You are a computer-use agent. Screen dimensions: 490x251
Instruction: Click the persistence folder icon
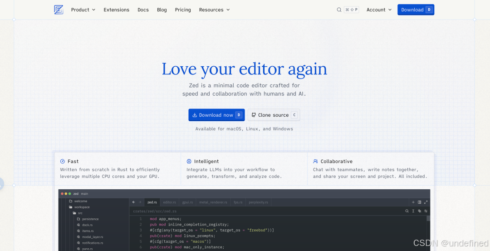78,219
